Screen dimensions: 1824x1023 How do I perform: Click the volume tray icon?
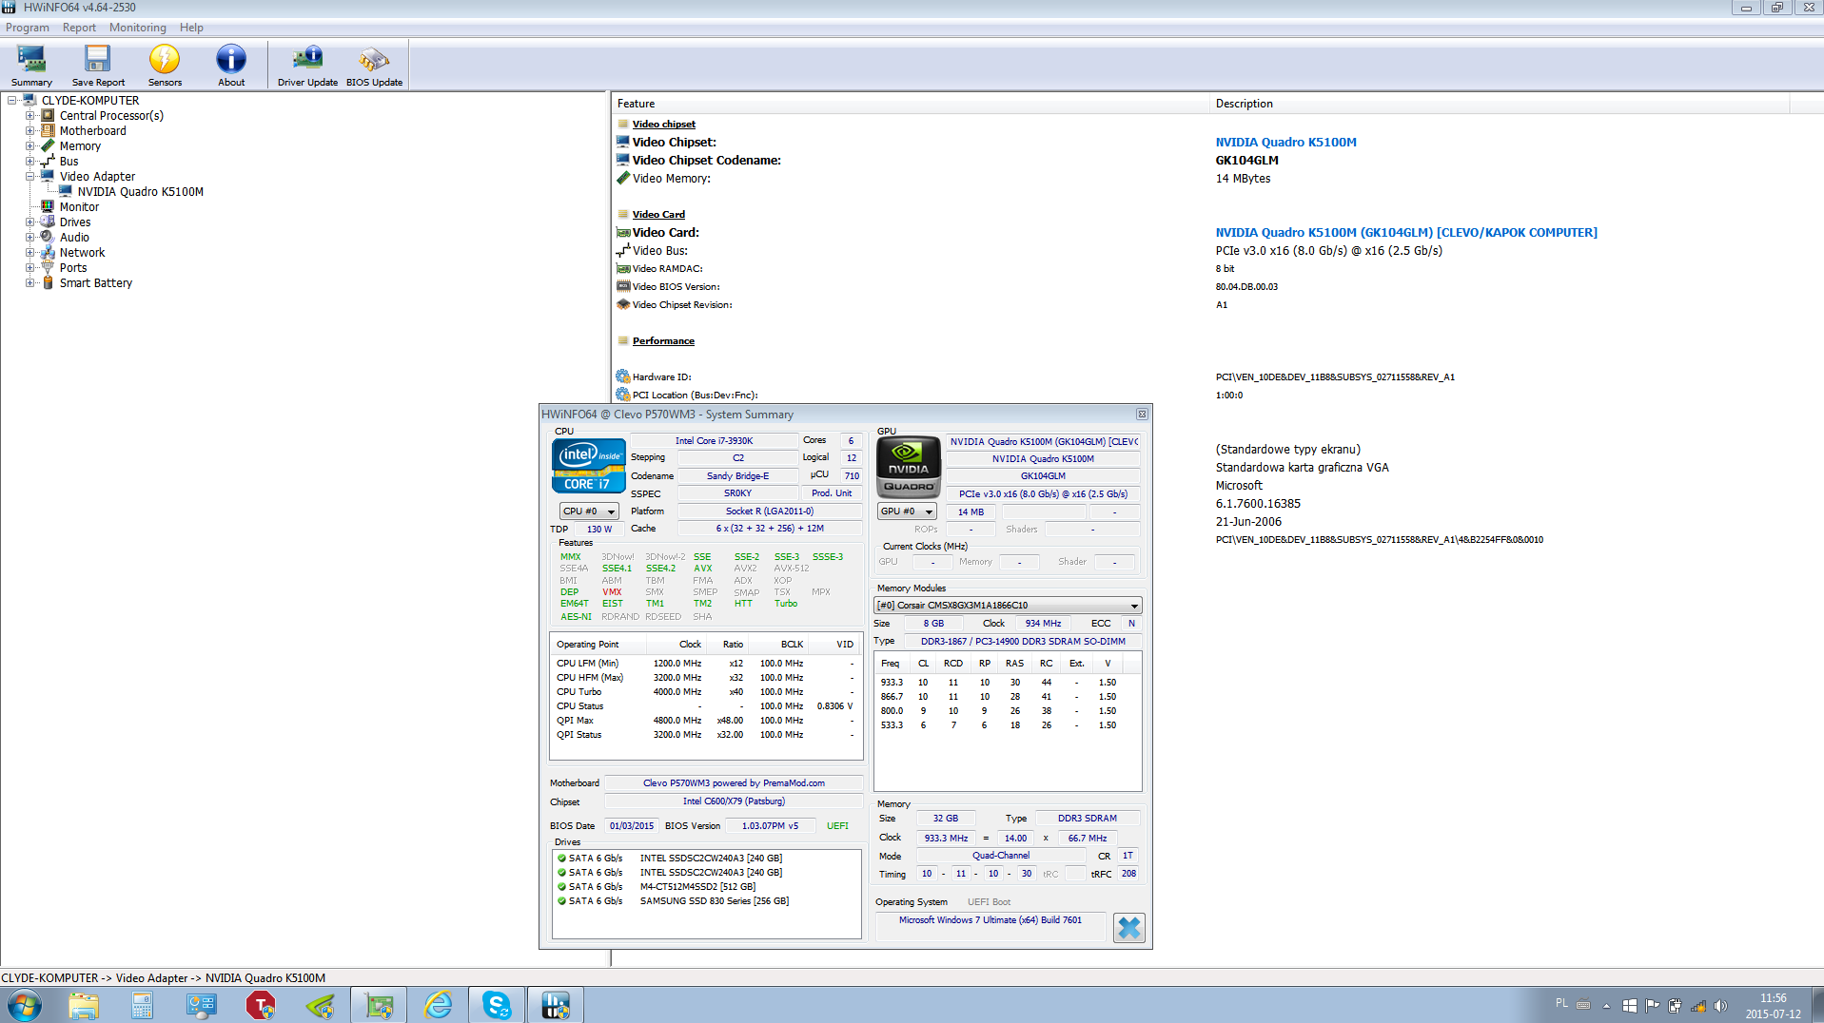coord(1720,1006)
